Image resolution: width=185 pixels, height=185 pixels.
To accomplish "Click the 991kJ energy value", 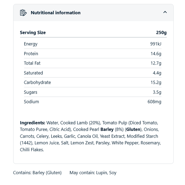I will pos(156,44).
